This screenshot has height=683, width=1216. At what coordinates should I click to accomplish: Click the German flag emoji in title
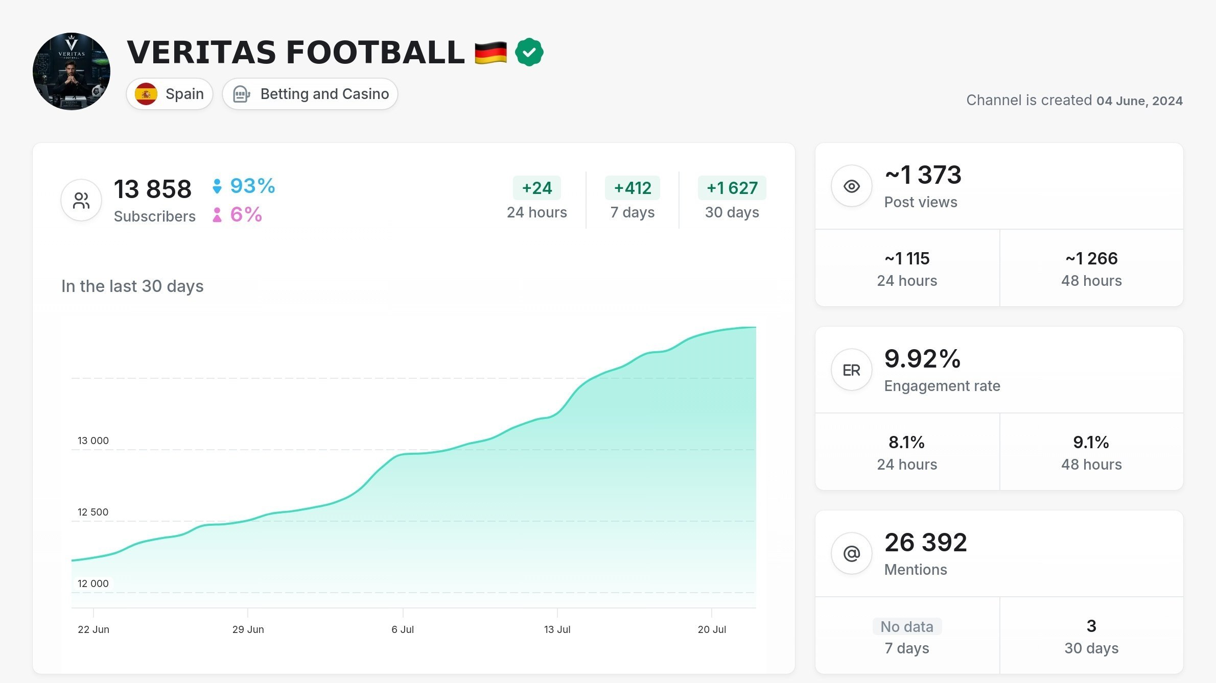click(490, 53)
